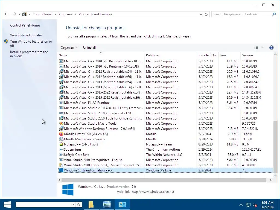
Task: Refresh the Programs and Features address bar
Action: tap(206, 14)
